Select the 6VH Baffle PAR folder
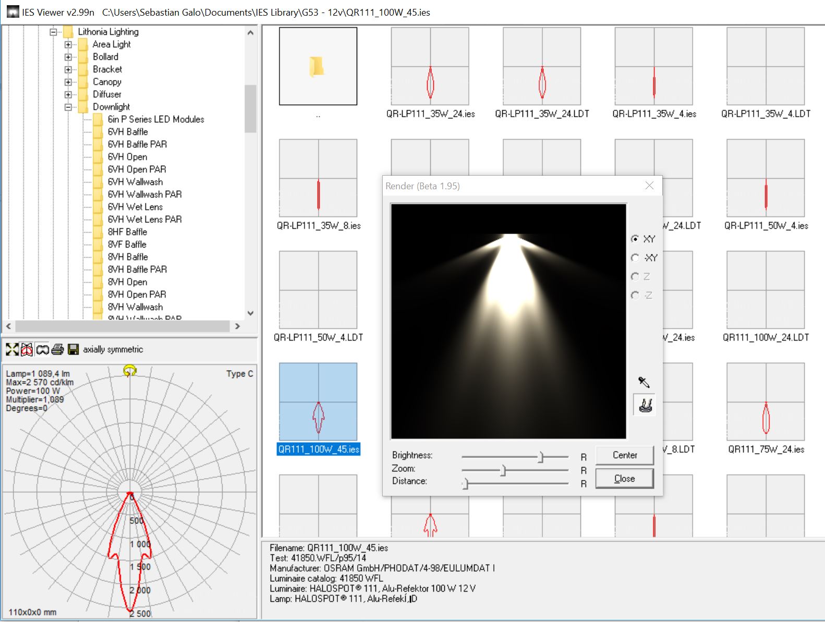 137,144
